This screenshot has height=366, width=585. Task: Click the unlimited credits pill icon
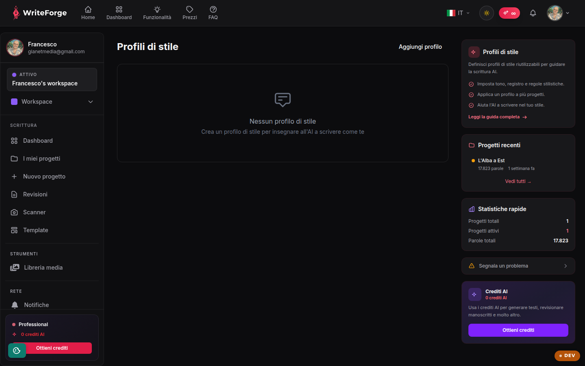(x=509, y=13)
